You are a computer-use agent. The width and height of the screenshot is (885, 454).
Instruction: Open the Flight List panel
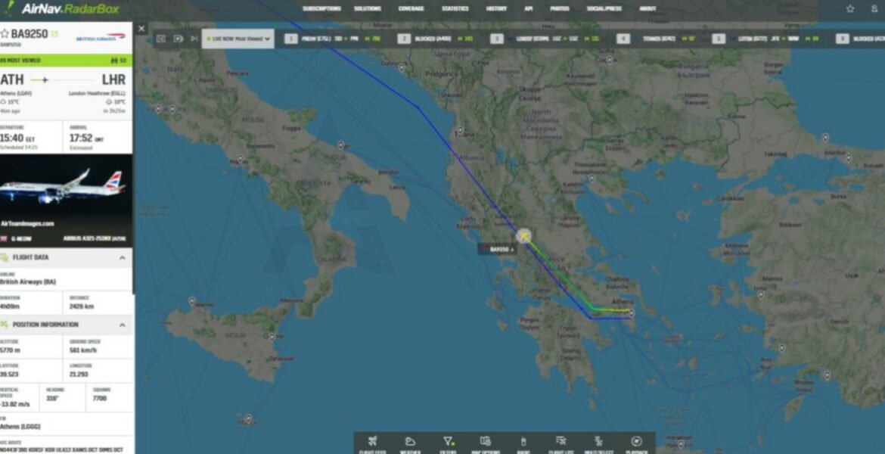(560, 444)
